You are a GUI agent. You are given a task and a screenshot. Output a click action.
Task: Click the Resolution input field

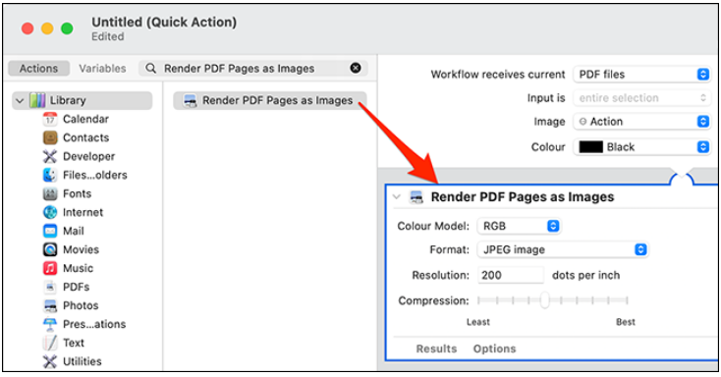tap(511, 275)
